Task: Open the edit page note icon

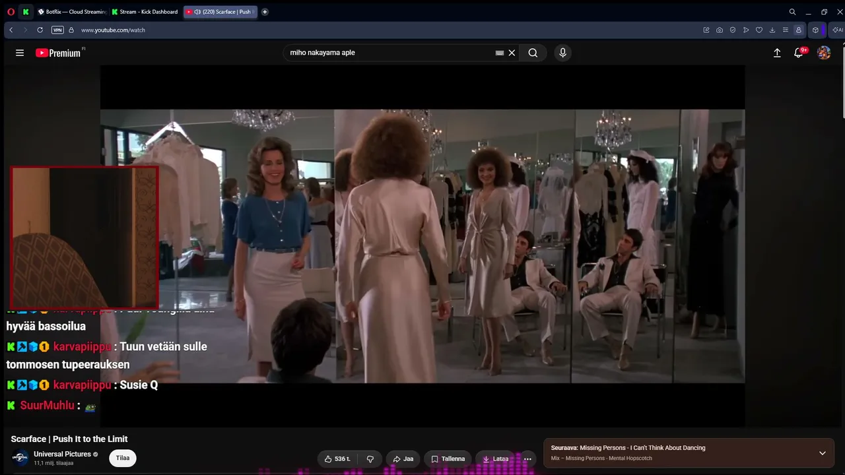Action: click(x=706, y=30)
